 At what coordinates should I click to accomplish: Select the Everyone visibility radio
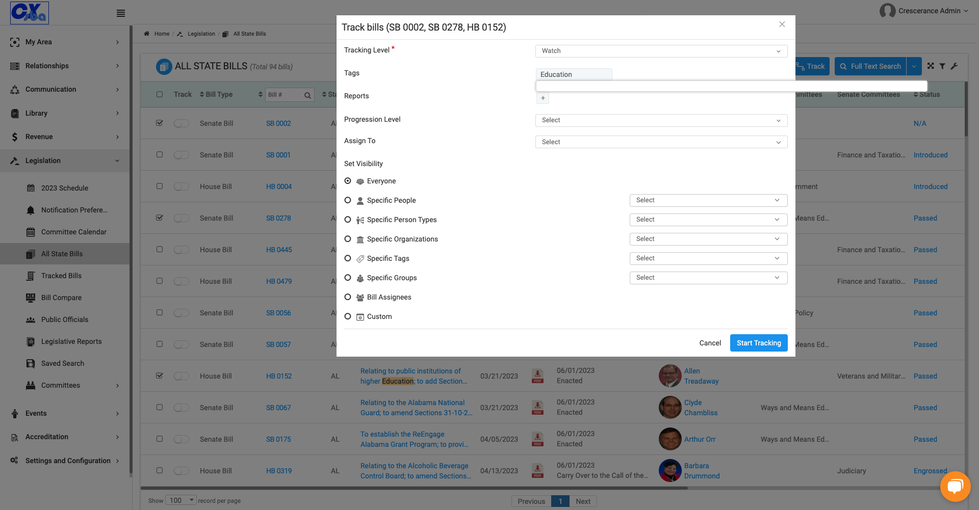tap(348, 181)
